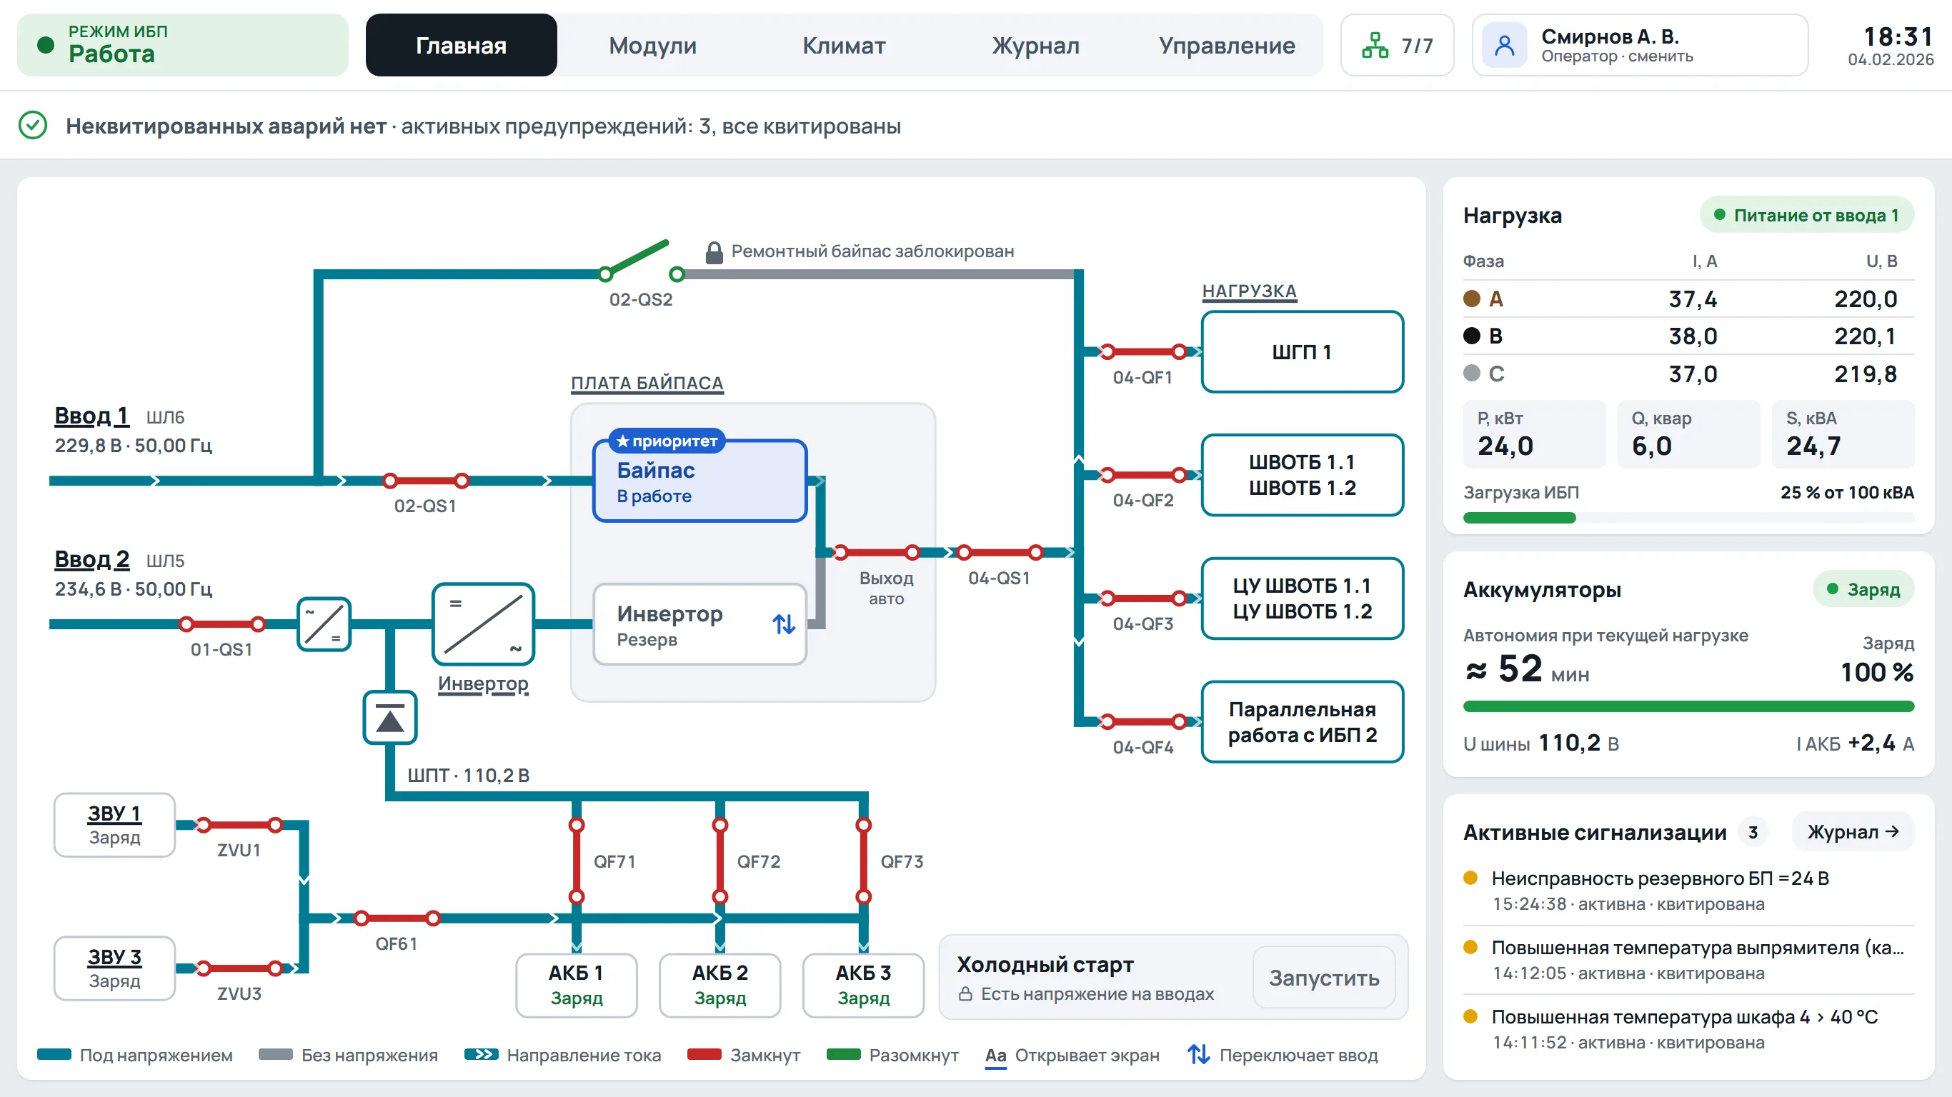Click the rectifier AC/DC converter symbol
Screen dimensions: 1952x1097
coord(324,624)
